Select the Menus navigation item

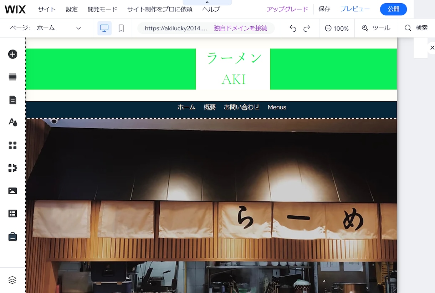click(x=277, y=107)
